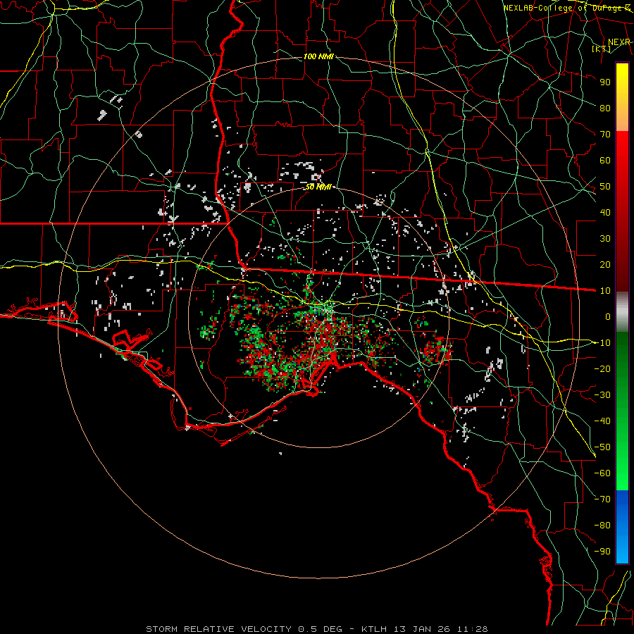634x634 pixels.
Task: Click the '-90' value on the velocity scale
Action: (602, 552)
